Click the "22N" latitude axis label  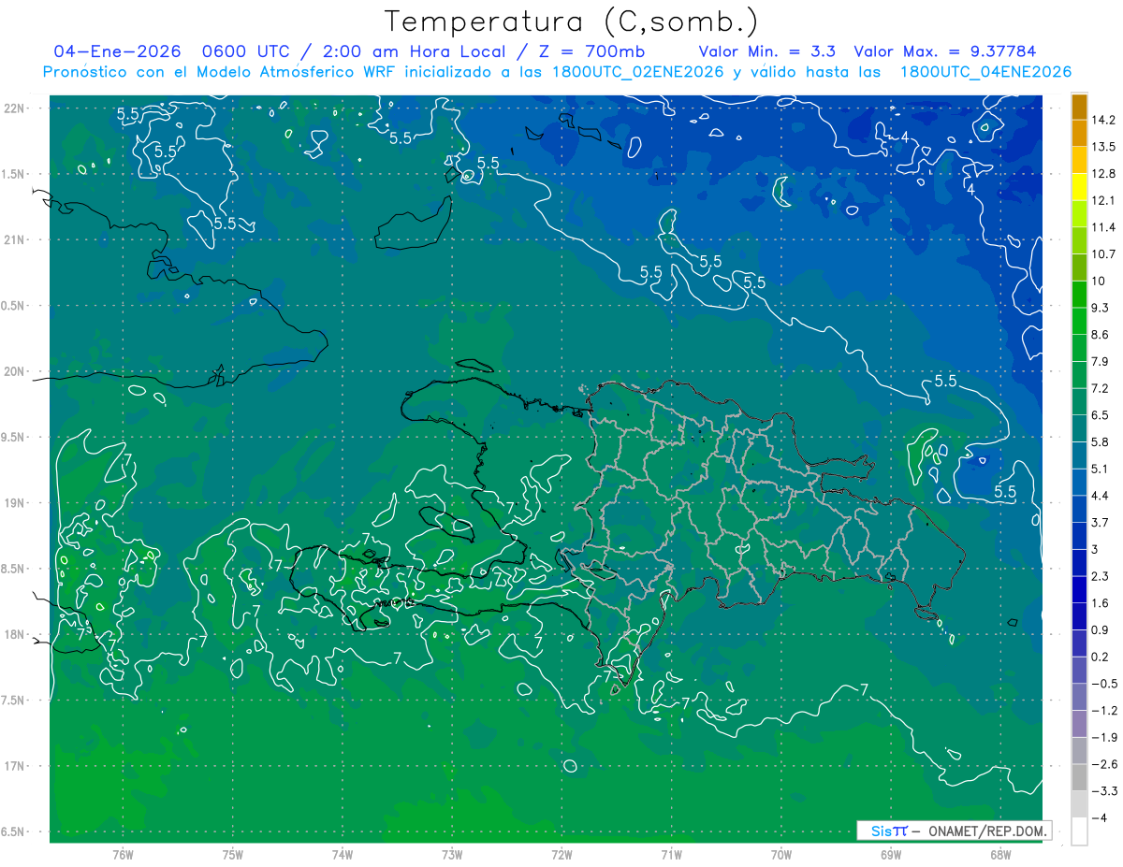coord(16,108)
